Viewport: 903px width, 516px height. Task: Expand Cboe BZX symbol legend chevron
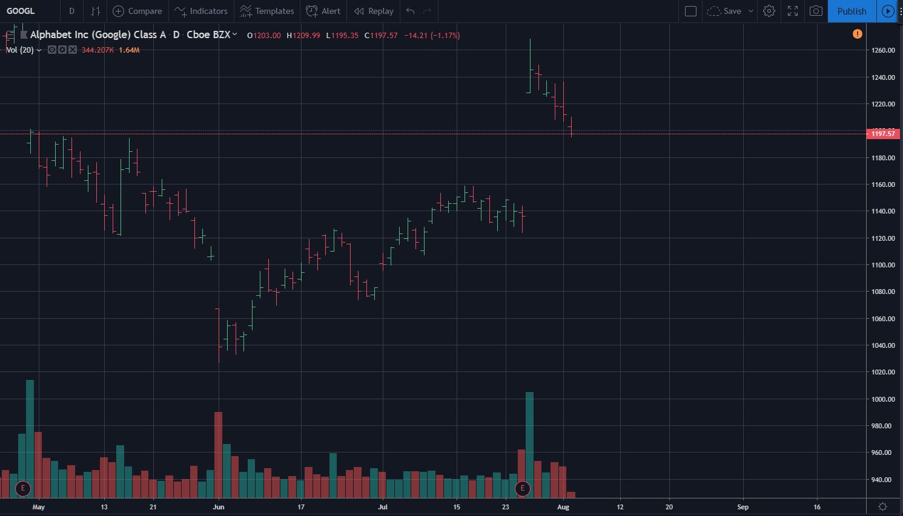coord(235,35)
